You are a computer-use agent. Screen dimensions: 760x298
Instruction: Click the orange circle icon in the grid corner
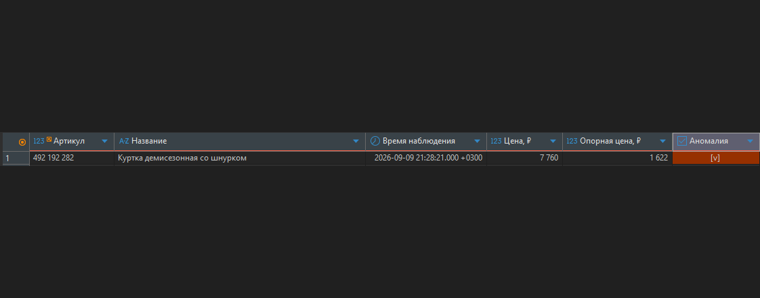[x=22, y=142]
